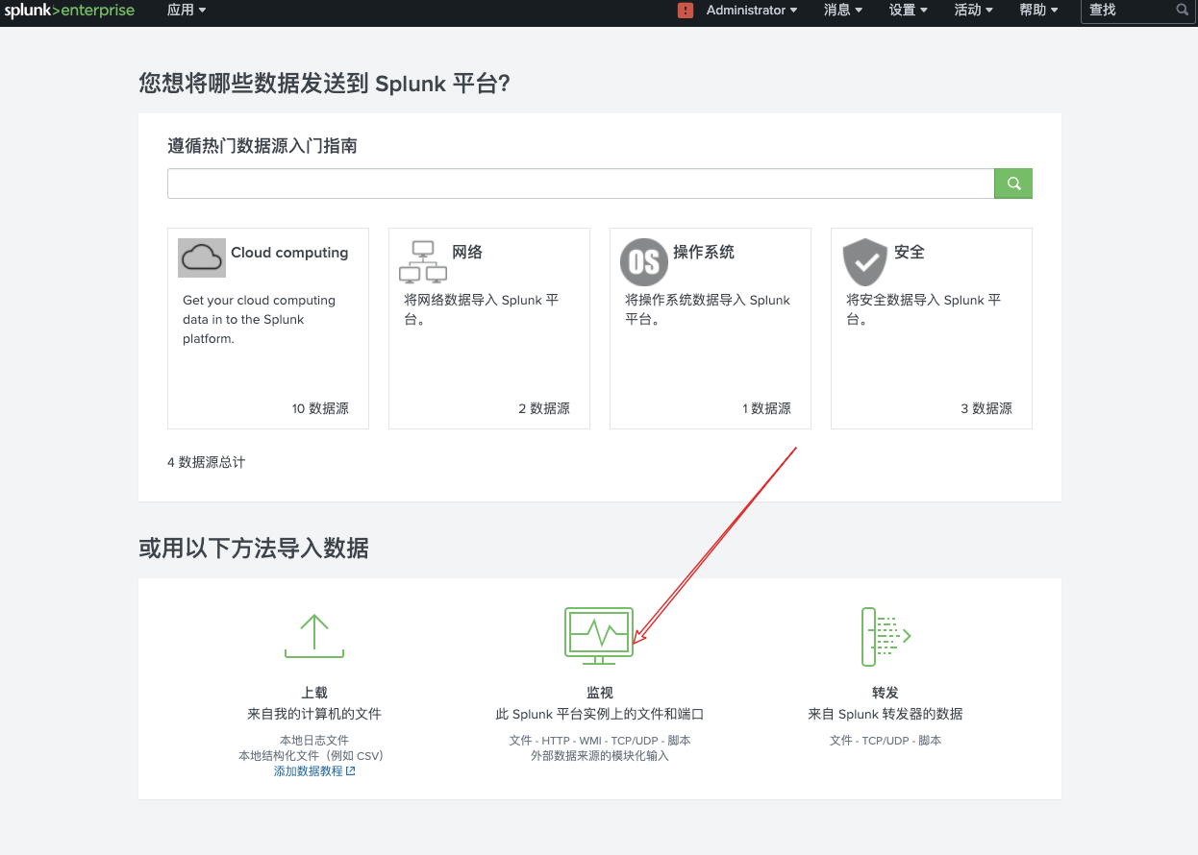Click the 2 数据源 text
This screenshot has height=855, width=1198.
(544, 408)
